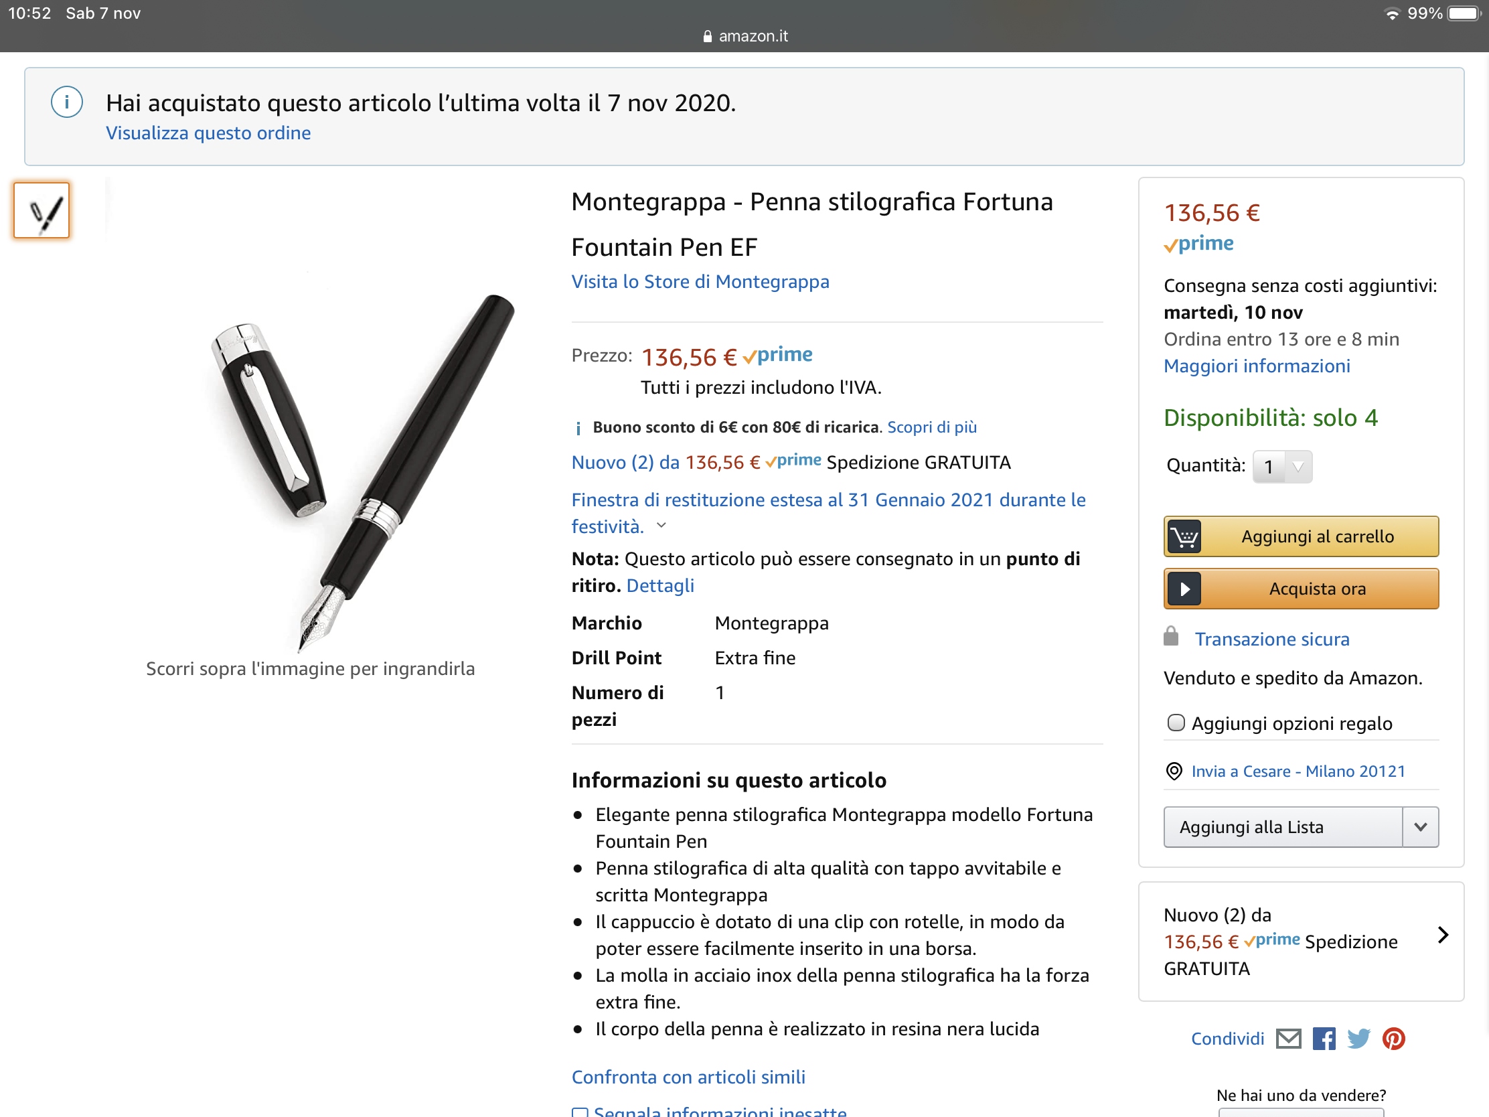Tap the location pin delivery icon
The width and height of the screenshot is (1489, 1117).
[x=1173, y=771]
